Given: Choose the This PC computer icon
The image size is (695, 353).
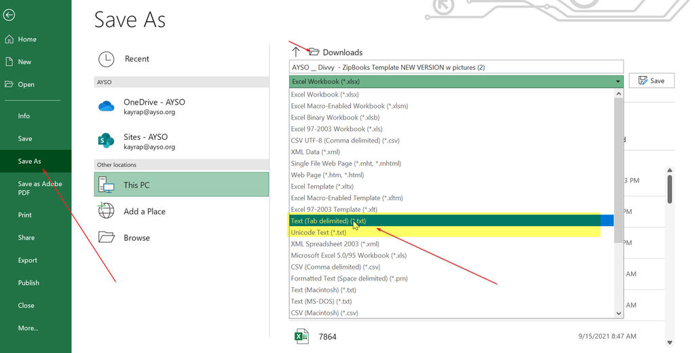Looking at the screenshot, I should [x=106, y=185].
